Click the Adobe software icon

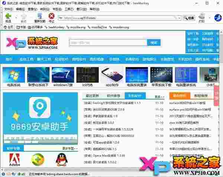14,159
